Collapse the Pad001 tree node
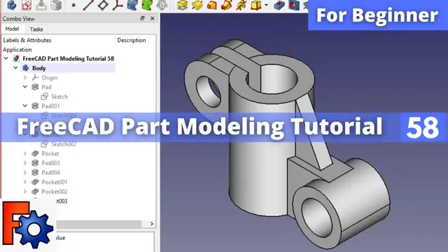The width and height of the screenshot is (448, 252). (25, 106)
